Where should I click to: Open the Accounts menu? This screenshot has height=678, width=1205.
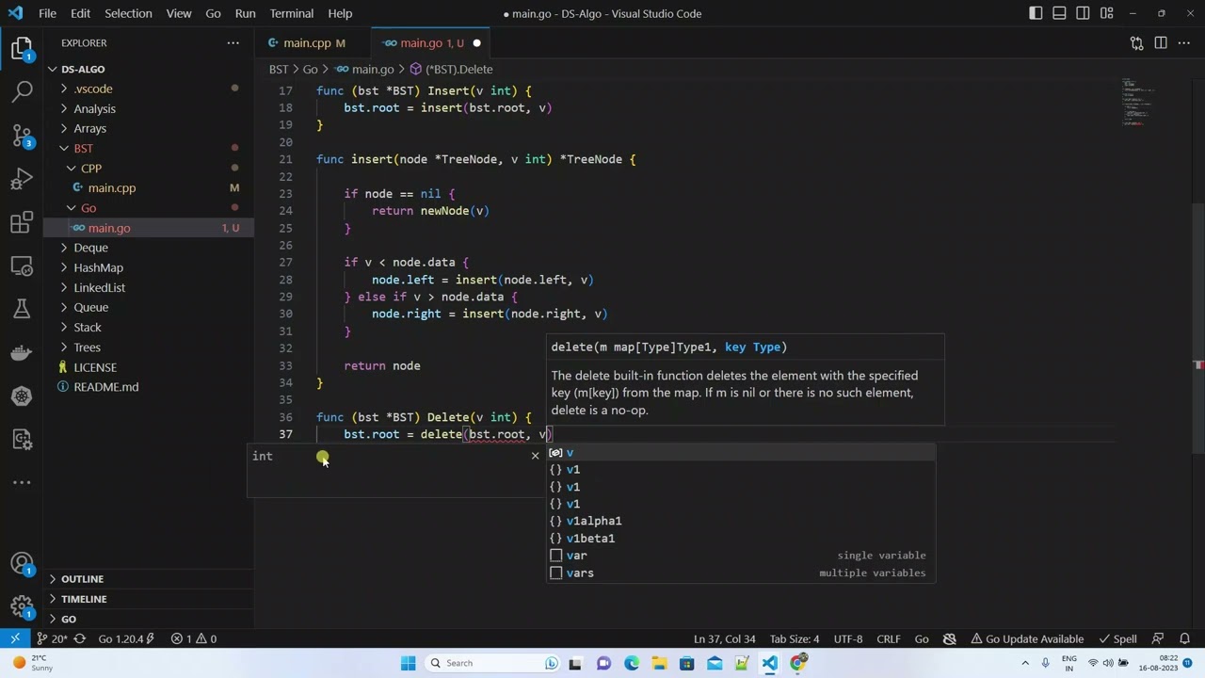[23, 563]
